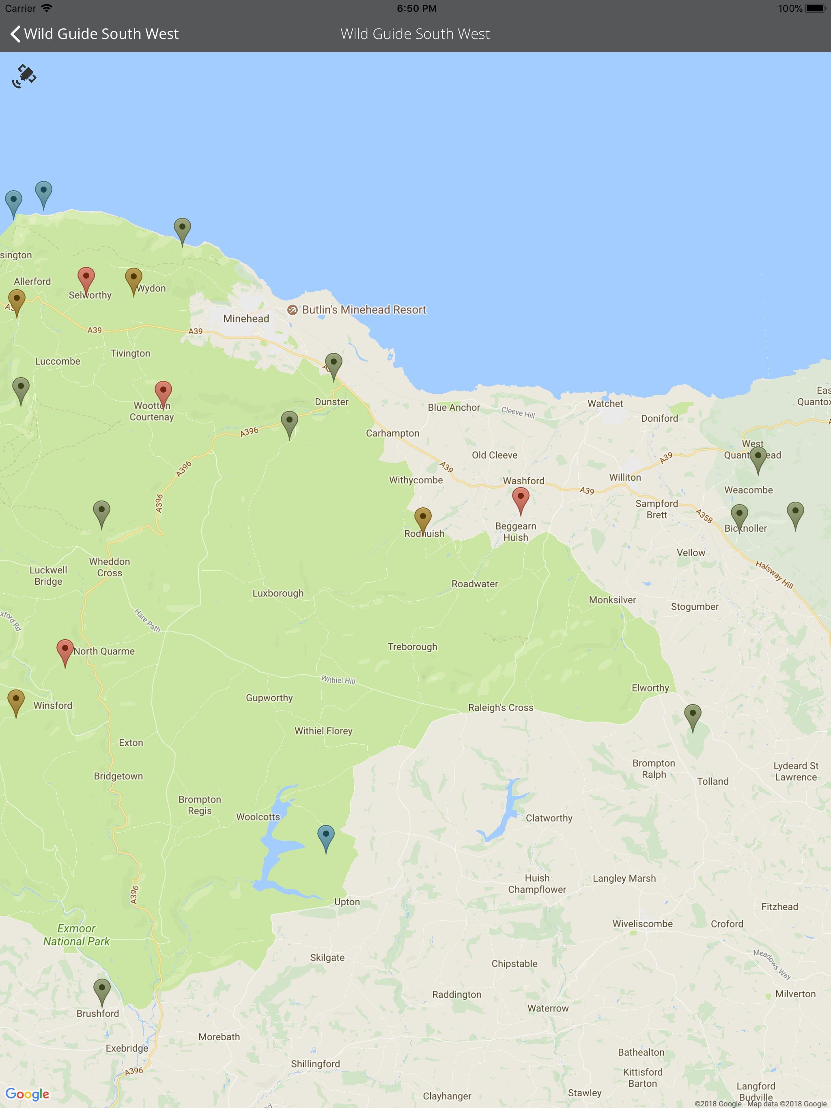
Task: Tap the Minehead town label
Action: tap(246, 319)
